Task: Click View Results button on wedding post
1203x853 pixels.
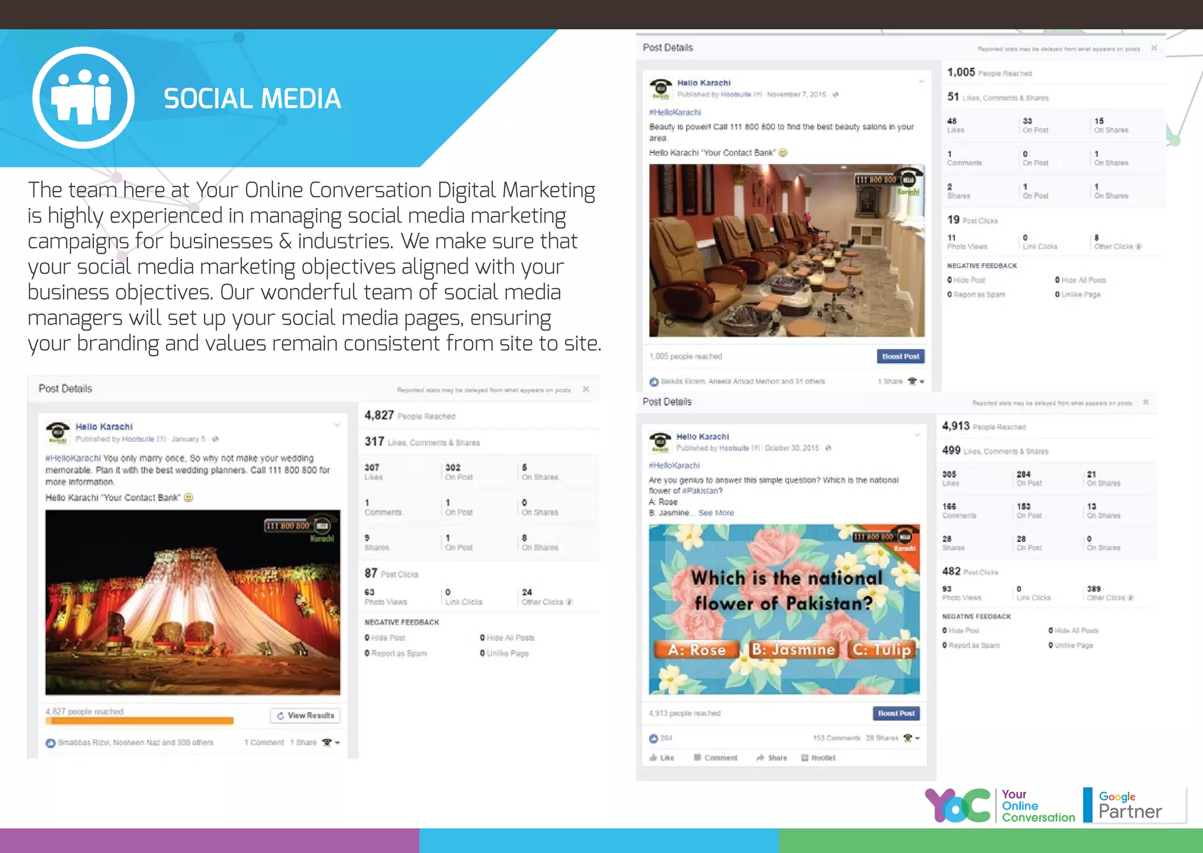Action: point(305,716)
